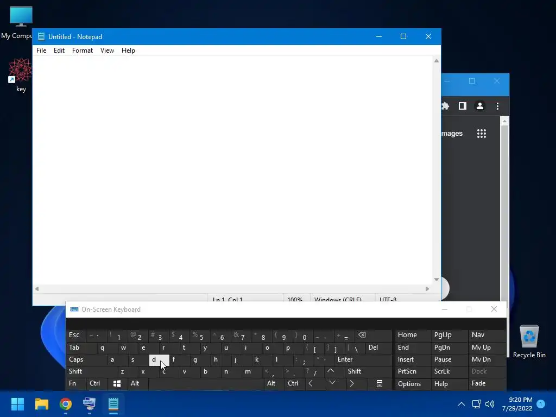Open the File menu in Notepad
This screenshot has width=556, height=417.
coord(41,50)
